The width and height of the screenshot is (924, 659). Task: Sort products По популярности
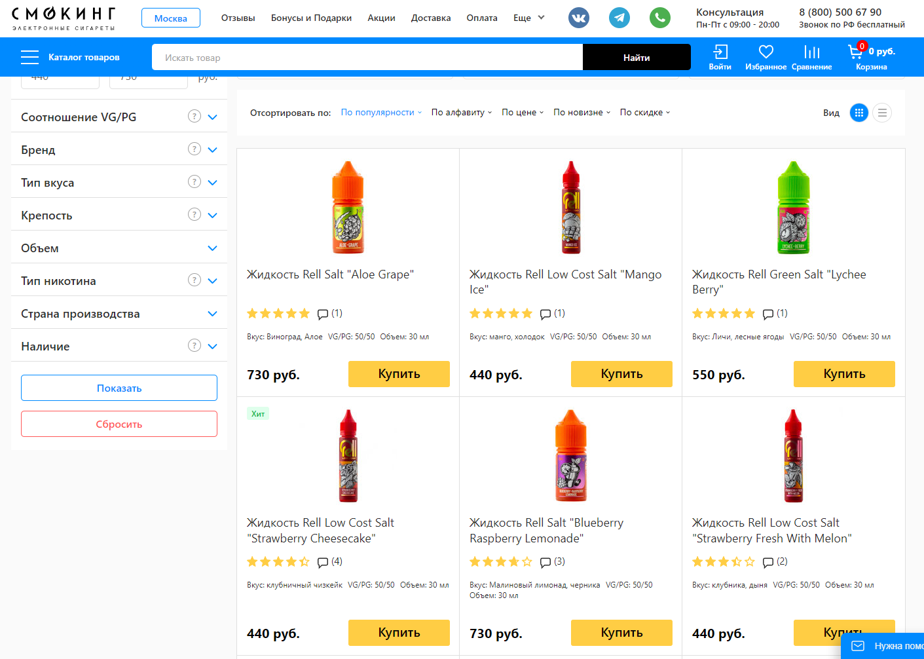[381, 113]
